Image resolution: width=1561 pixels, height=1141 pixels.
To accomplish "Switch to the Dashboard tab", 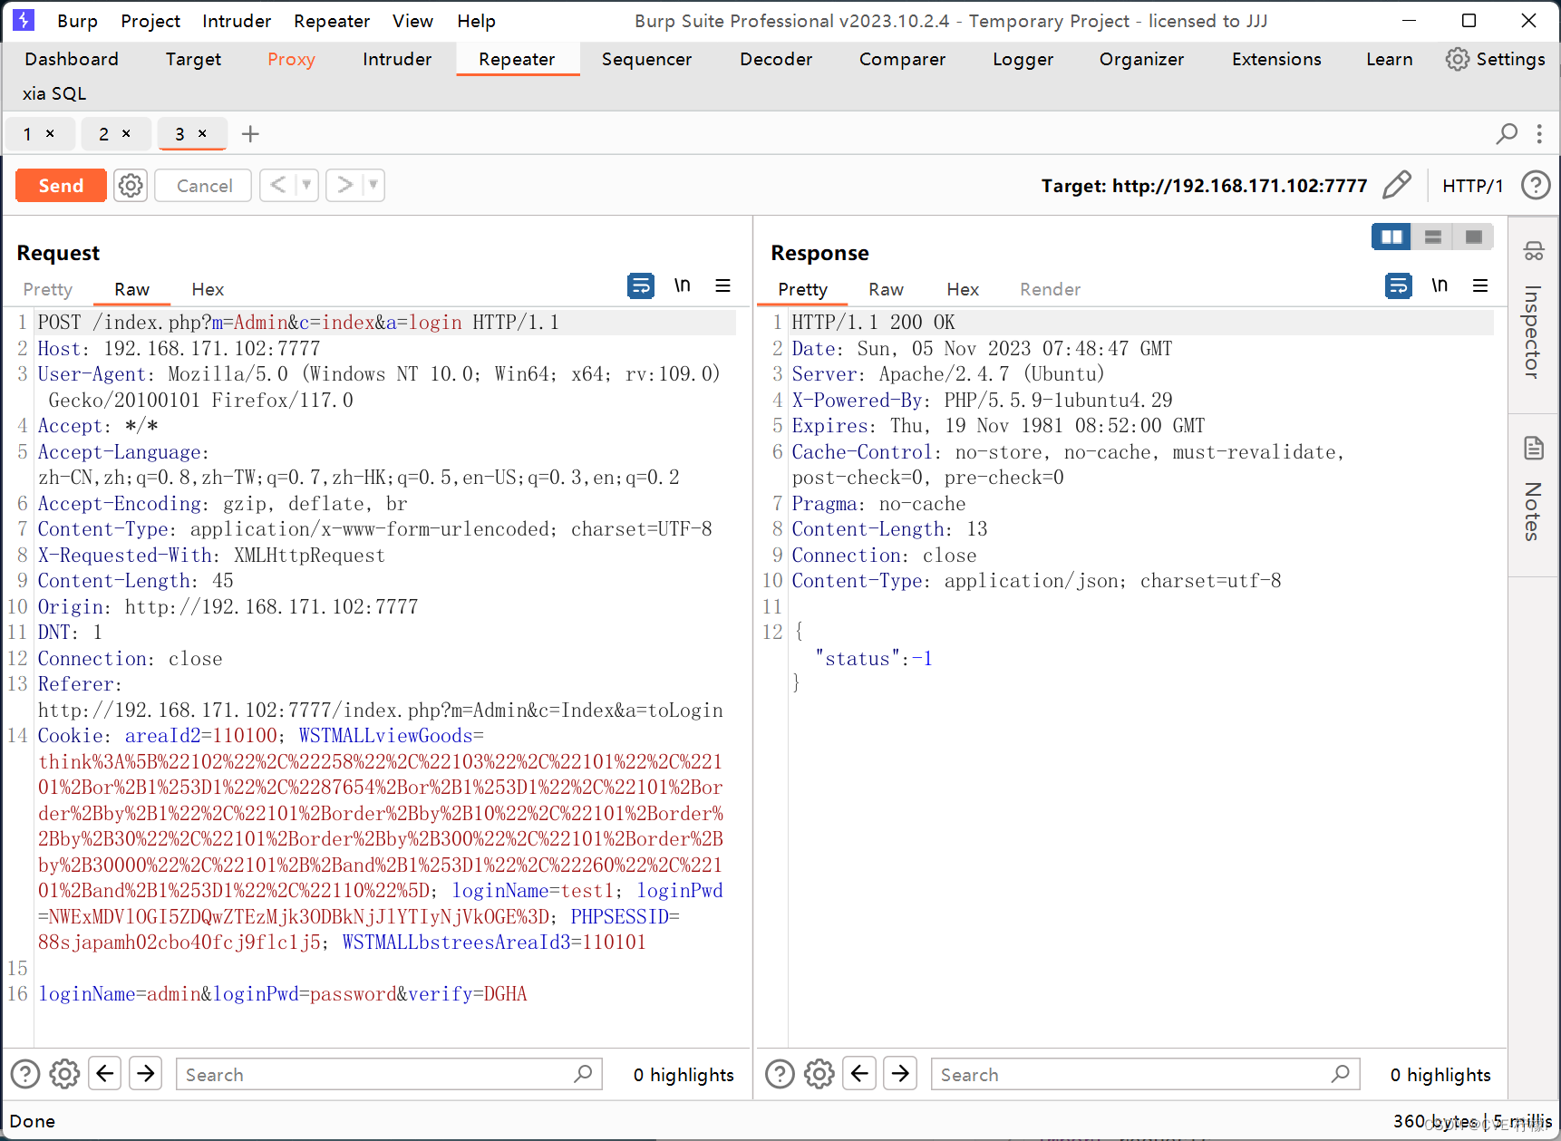I will click(72, 59).
